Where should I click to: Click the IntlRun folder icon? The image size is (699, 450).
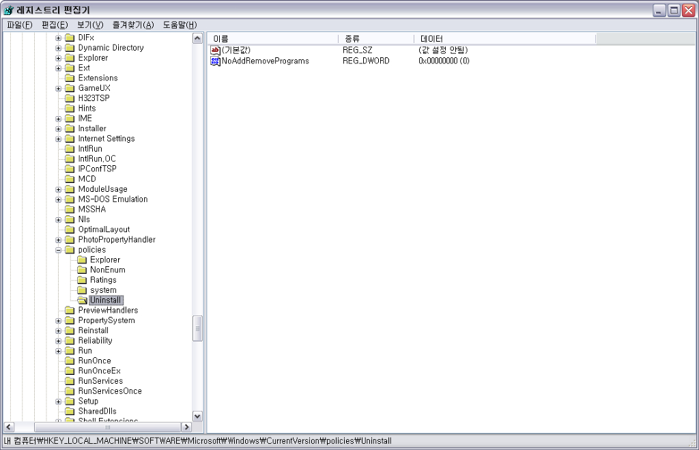[70, 148]
